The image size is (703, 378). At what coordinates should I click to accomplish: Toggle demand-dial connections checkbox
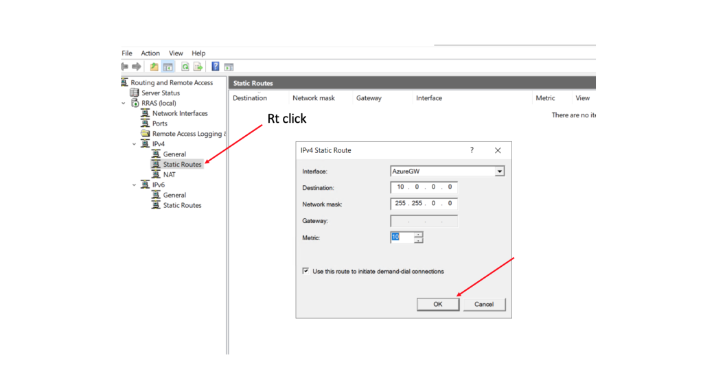click(x=306, y=271)
